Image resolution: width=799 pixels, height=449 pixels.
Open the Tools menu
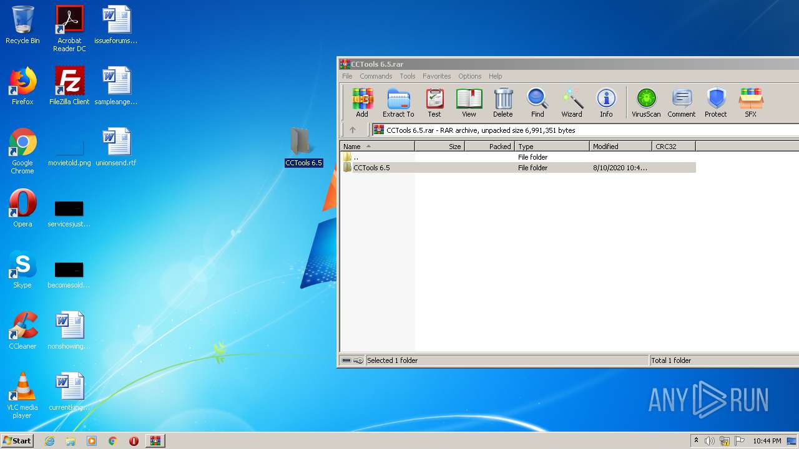408,76
